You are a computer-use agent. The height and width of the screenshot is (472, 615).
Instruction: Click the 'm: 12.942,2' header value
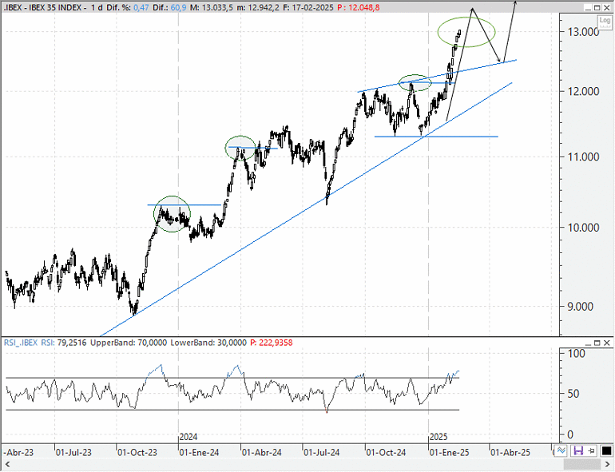click(x=258, y=7)
